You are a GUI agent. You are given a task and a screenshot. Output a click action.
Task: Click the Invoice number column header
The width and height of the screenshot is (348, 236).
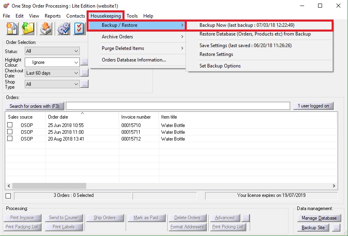pyautogui.click(x=139, y=117)
